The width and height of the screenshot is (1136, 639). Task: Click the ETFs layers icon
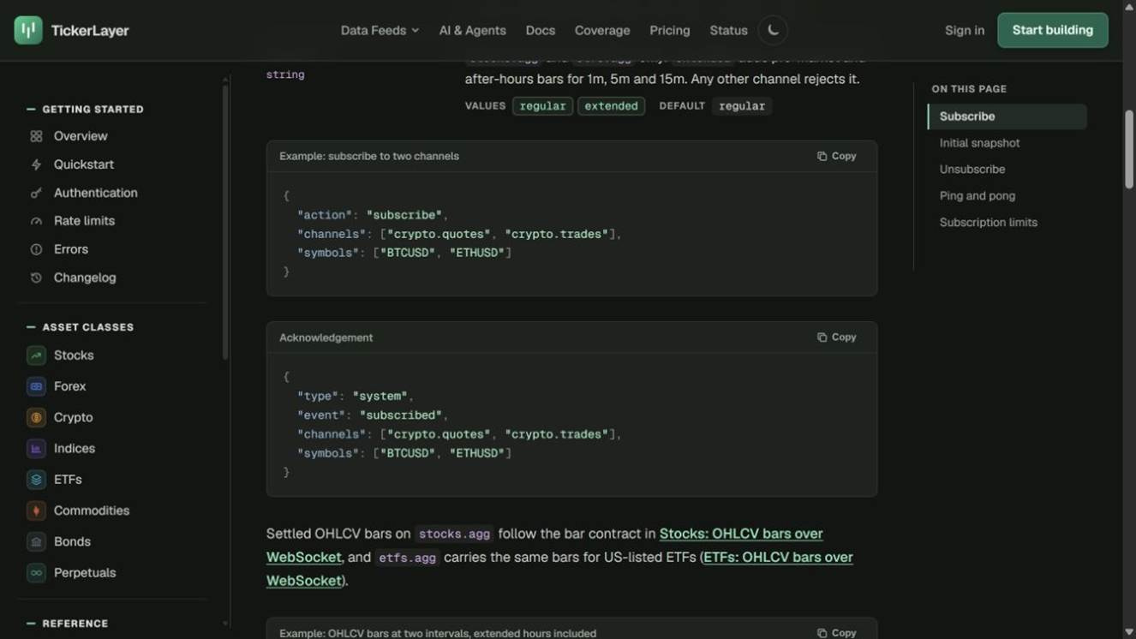tap(36, 480)
